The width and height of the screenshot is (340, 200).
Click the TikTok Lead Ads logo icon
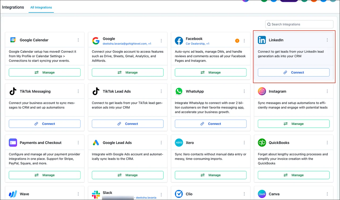96,91
